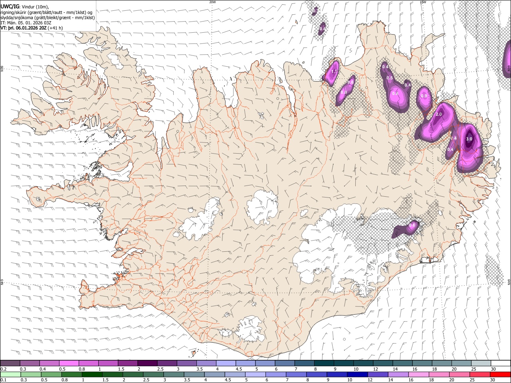The image size is (511, 383).
Task: Click the 3.0 snowfall value on the map
Action: click(469, 139)
